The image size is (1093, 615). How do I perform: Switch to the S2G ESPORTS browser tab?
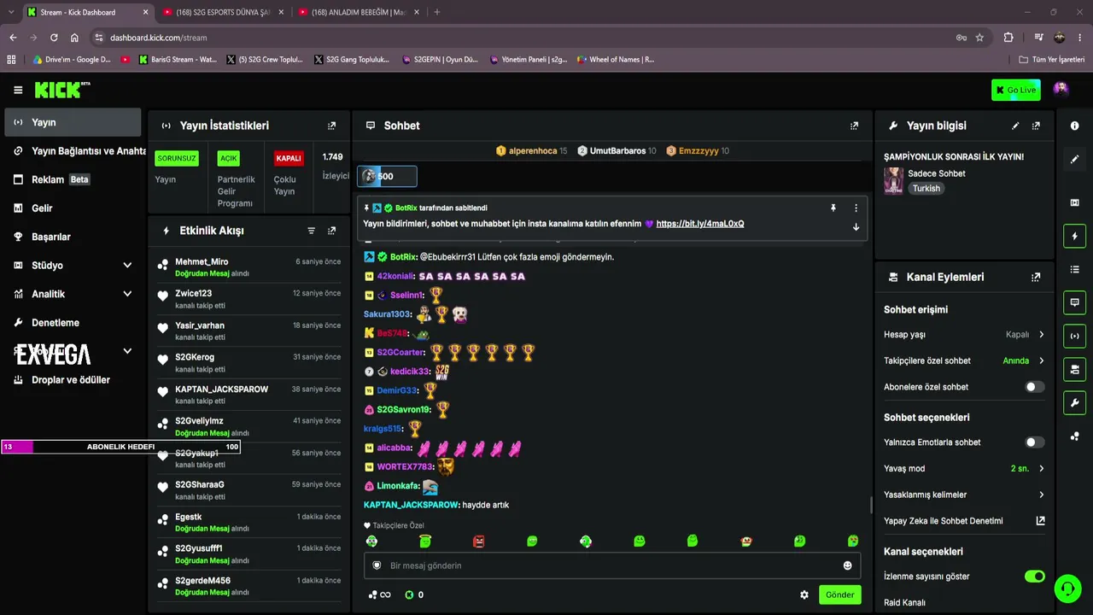pyautogui.click(x=222, y=12)
